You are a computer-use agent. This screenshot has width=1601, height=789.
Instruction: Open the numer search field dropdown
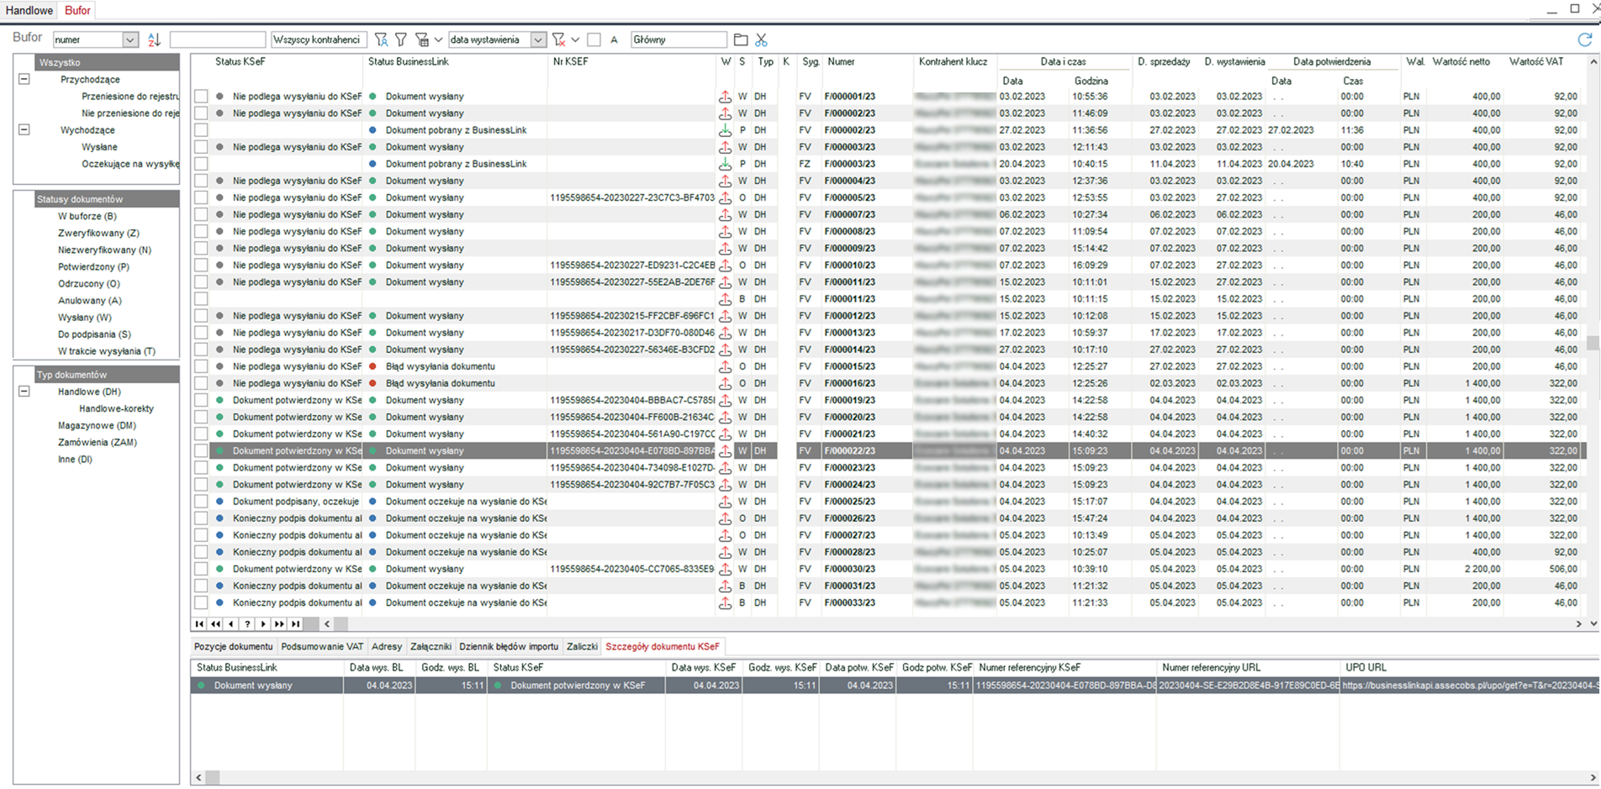pos(130,39)
